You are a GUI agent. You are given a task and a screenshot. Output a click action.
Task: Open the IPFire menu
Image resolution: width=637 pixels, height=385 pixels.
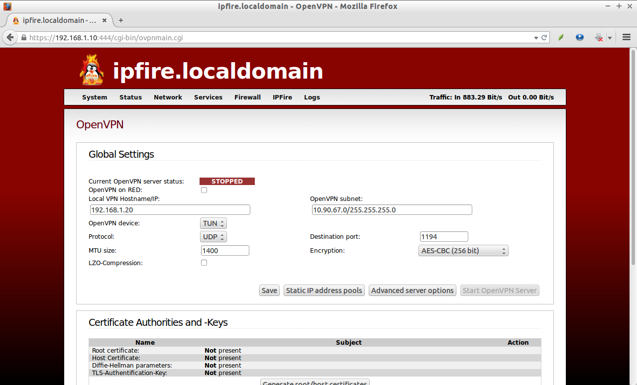tap(282, 97)
